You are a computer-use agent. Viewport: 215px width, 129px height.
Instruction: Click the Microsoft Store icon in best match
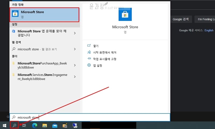click(x=15, y=13)
